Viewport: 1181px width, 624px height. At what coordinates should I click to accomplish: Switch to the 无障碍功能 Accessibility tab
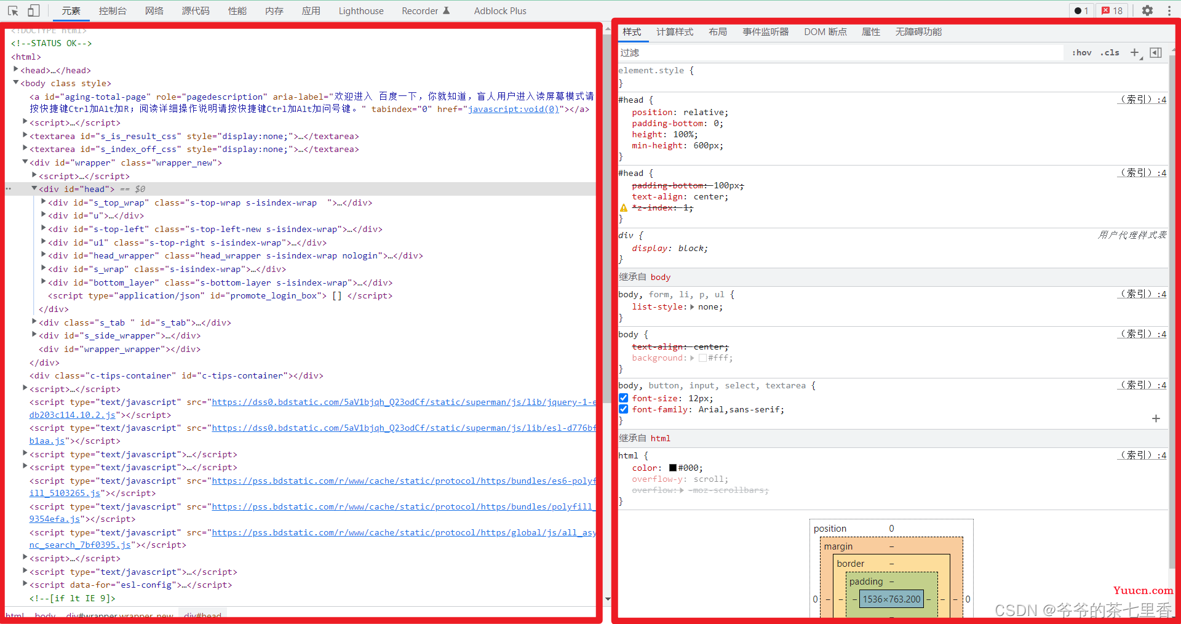[919, 32]
